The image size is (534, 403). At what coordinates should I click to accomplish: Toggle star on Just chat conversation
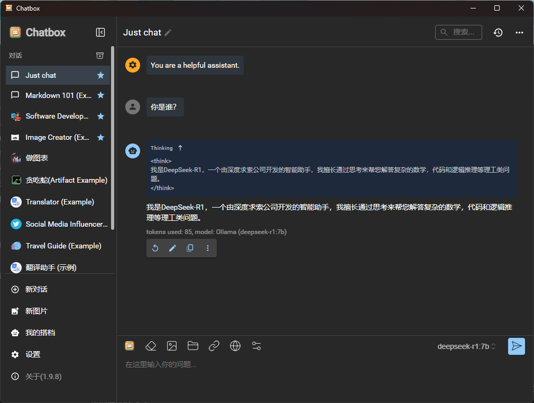coord(101,75)
